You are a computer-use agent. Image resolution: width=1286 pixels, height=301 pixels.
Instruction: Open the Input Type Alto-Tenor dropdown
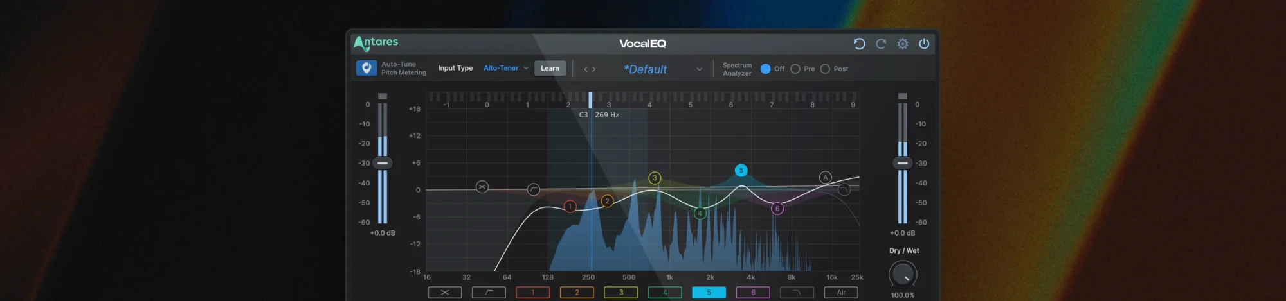[506, 68]
